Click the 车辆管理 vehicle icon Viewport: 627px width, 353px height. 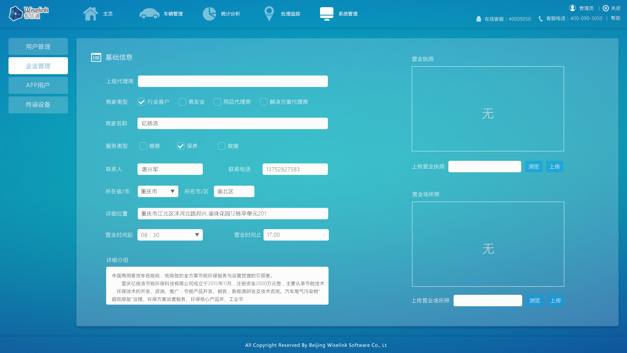coord(149,14)
